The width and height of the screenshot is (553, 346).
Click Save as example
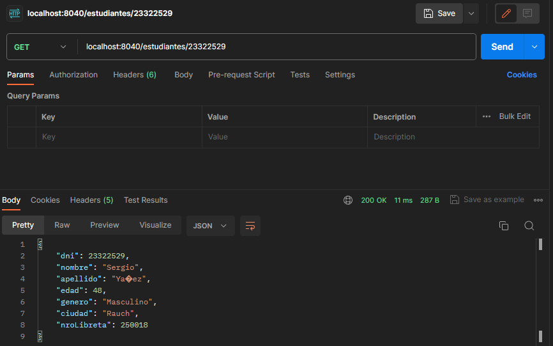click(487, 200)
